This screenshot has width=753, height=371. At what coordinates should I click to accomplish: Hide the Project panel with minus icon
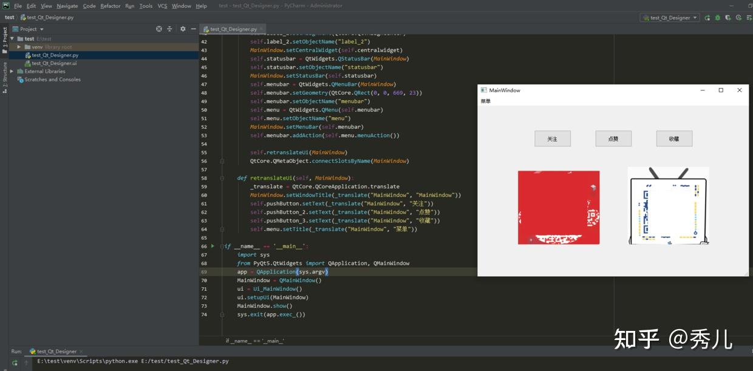click(x=193, y=29)
